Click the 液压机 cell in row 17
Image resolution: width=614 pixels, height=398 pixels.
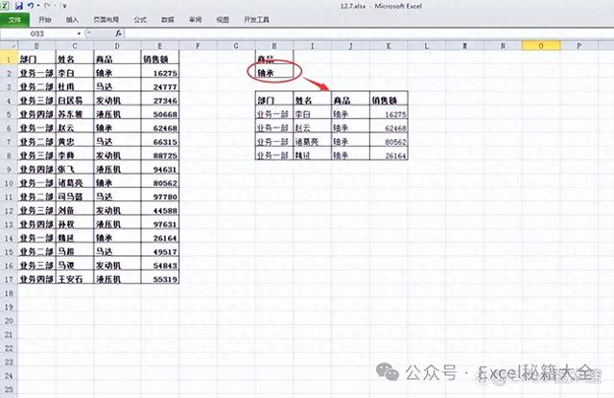pyautogui.click(x=117, y=279)
